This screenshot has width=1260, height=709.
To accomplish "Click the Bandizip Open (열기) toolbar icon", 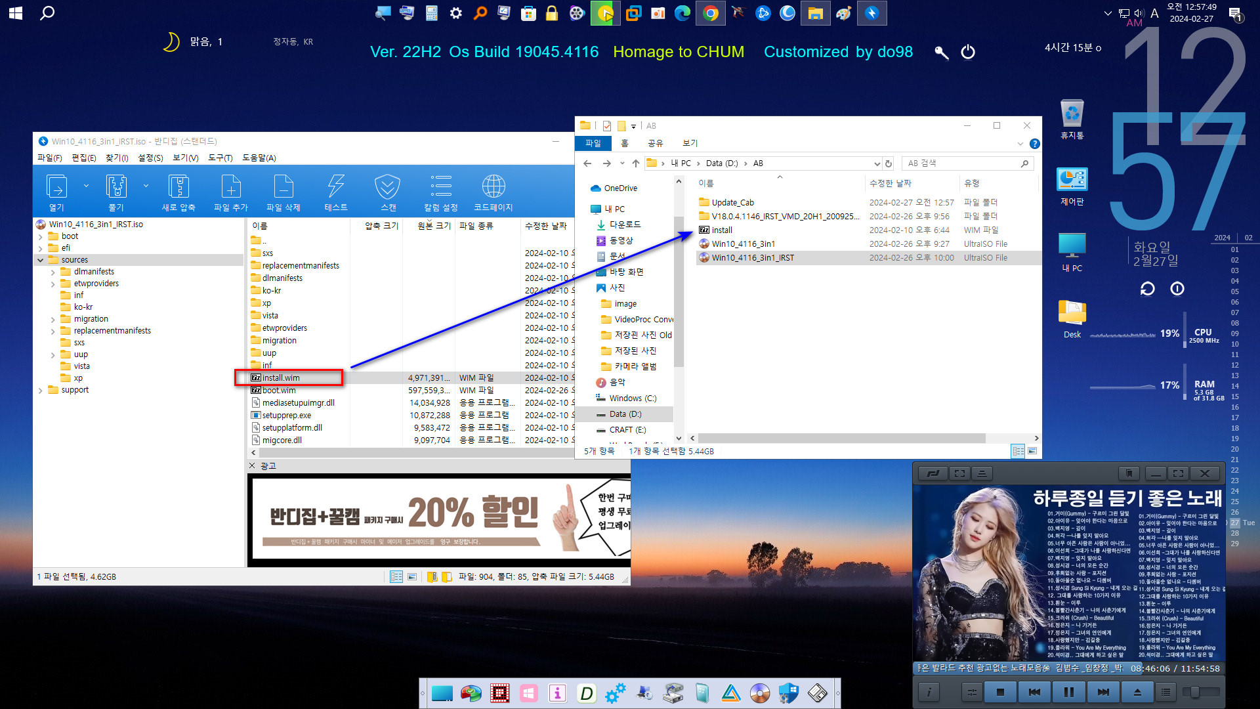I will tap(57, 192).
